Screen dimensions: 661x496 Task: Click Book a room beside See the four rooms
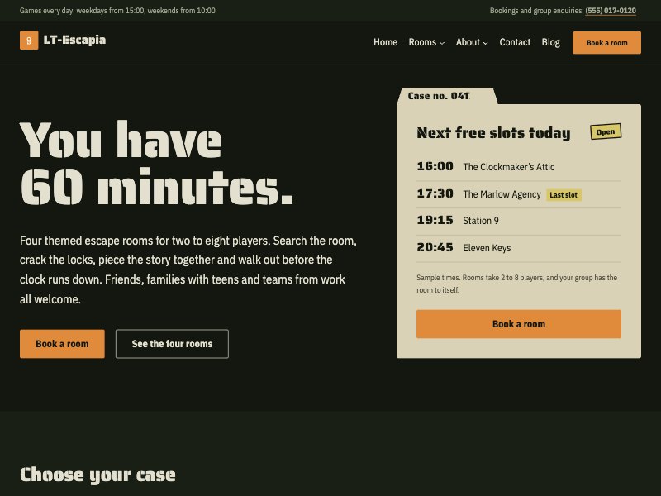[62, 344]
